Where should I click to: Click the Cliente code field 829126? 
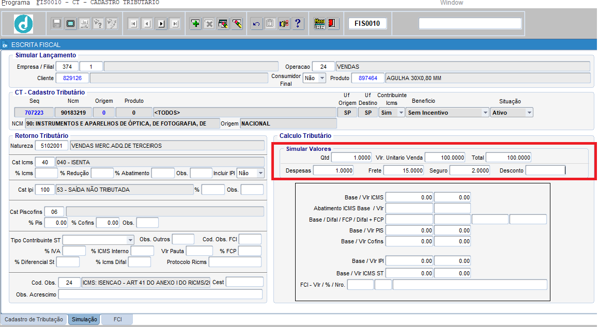(72, 78)
